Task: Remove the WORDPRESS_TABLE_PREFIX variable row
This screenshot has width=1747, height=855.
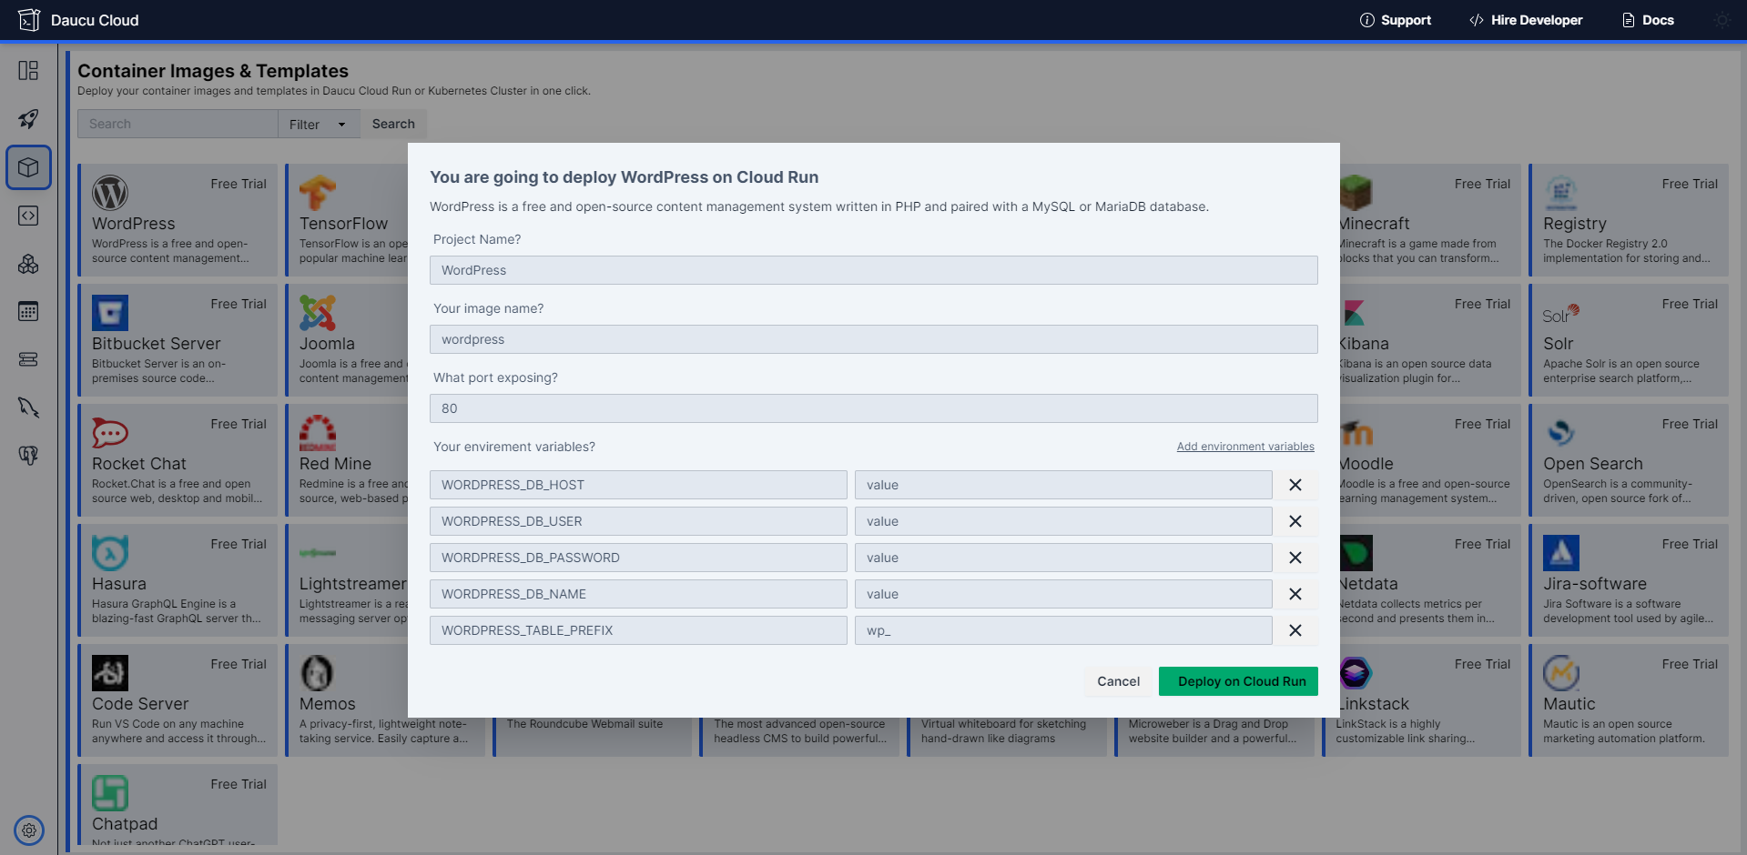Action: 1295,630
